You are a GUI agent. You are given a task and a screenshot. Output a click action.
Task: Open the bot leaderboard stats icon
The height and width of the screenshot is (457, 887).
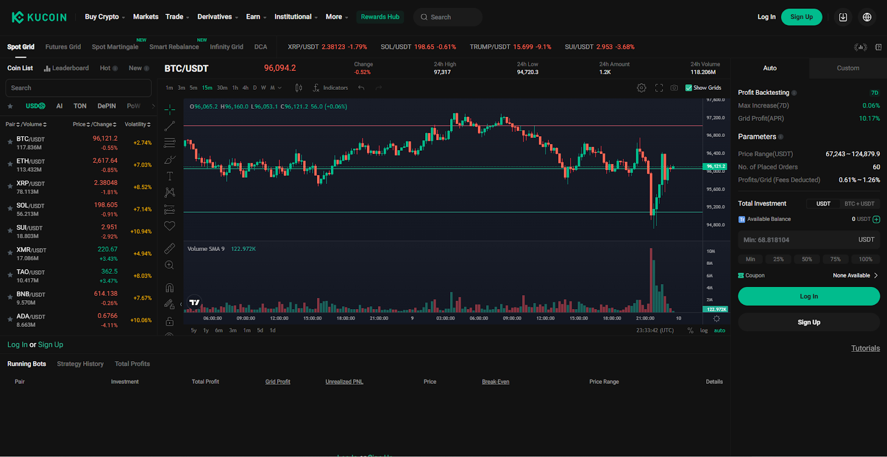(860, 47)
